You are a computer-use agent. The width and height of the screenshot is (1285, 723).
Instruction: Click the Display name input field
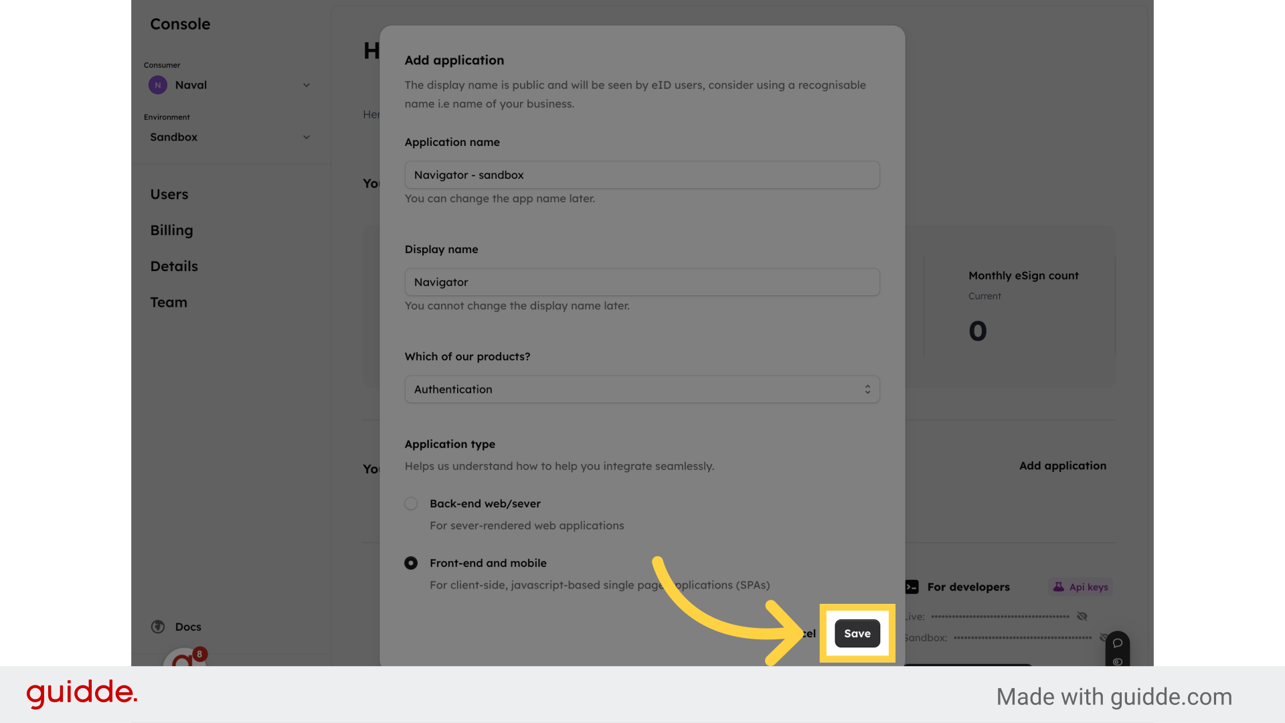tap(642, 282)
